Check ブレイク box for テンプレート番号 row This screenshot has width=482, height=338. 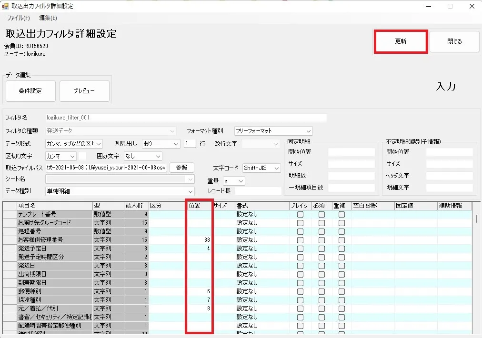pos(301,215)
